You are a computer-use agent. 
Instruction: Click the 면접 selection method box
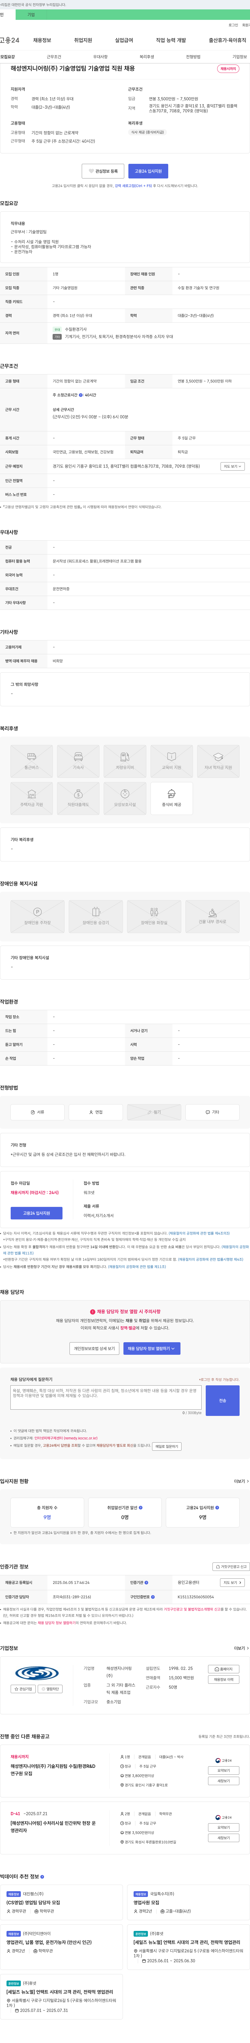(96, 1112)
